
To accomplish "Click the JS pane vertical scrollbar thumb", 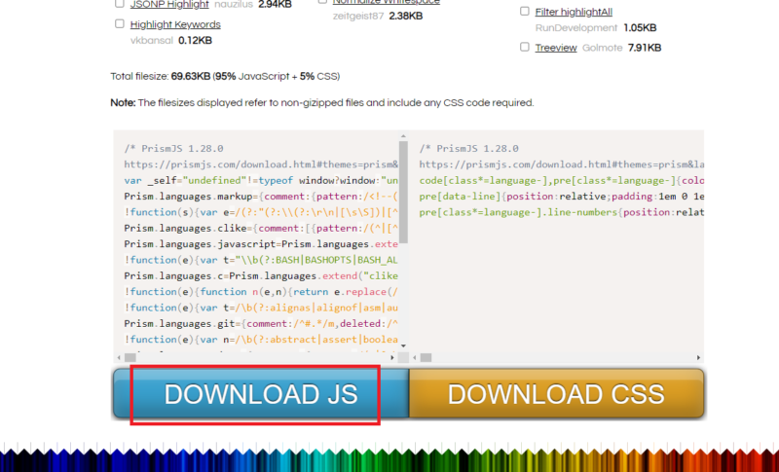I will 403,192.
